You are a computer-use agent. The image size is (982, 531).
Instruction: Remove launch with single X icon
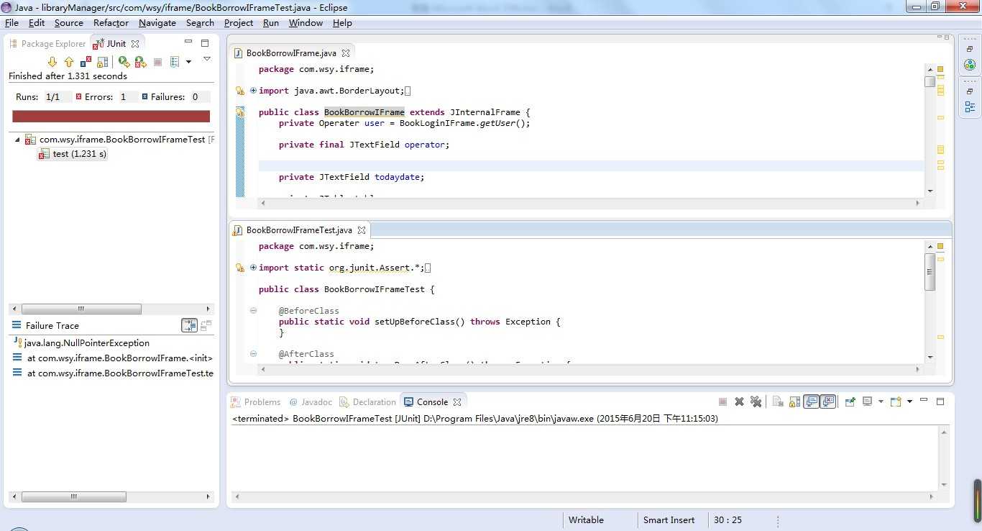pyautogui.click(x=738, y=401)
